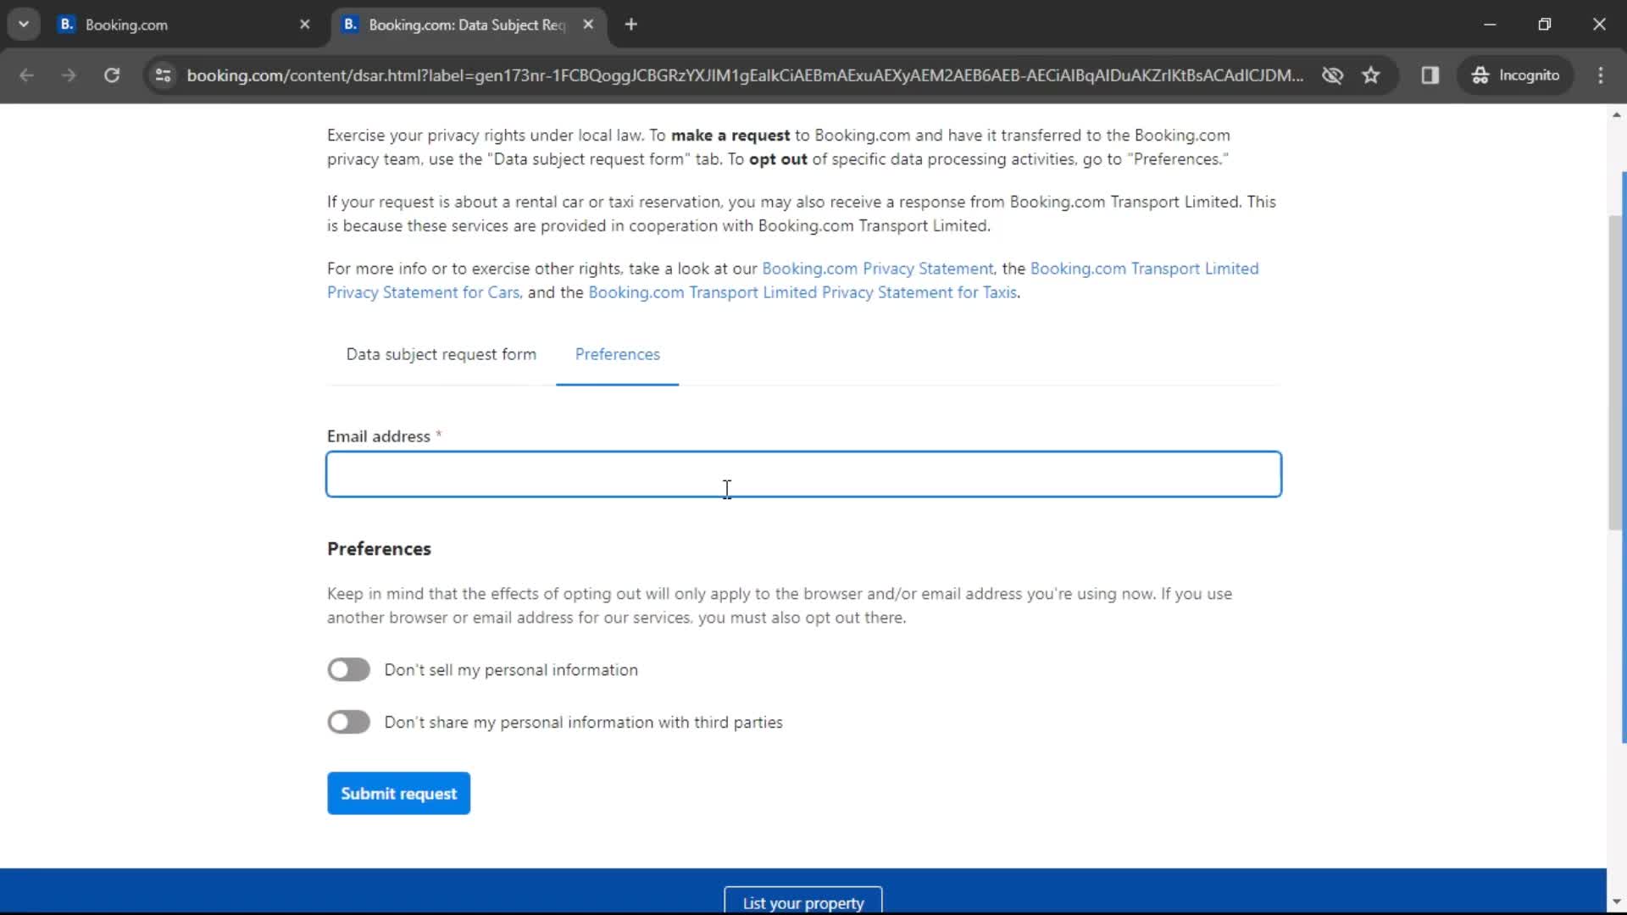Click the Submit request button
The height and width of the screenshot is (915, 1627).
pyautogui.click(x=399, y=793)
